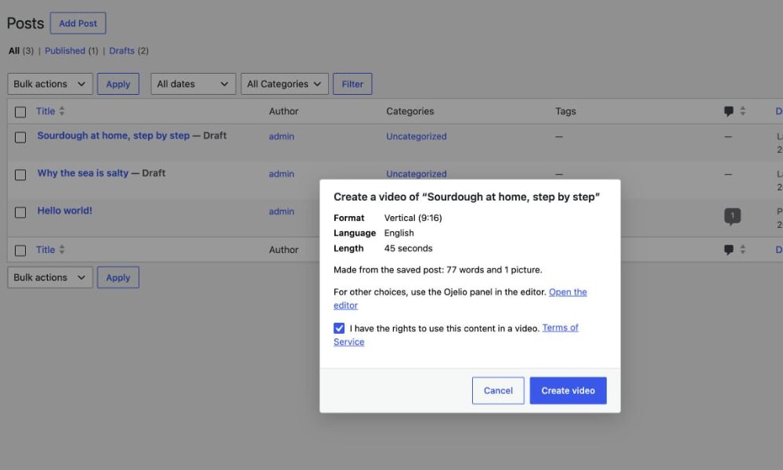Viewport: 783px width, 470px height.
Task: Click admin author in the Hello world! row
Action: [x=282, y=211]
